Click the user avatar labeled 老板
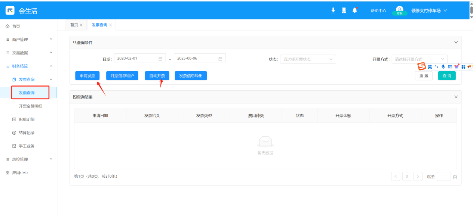Viewport: 473px width, 215px height. [x=400, y=10]
